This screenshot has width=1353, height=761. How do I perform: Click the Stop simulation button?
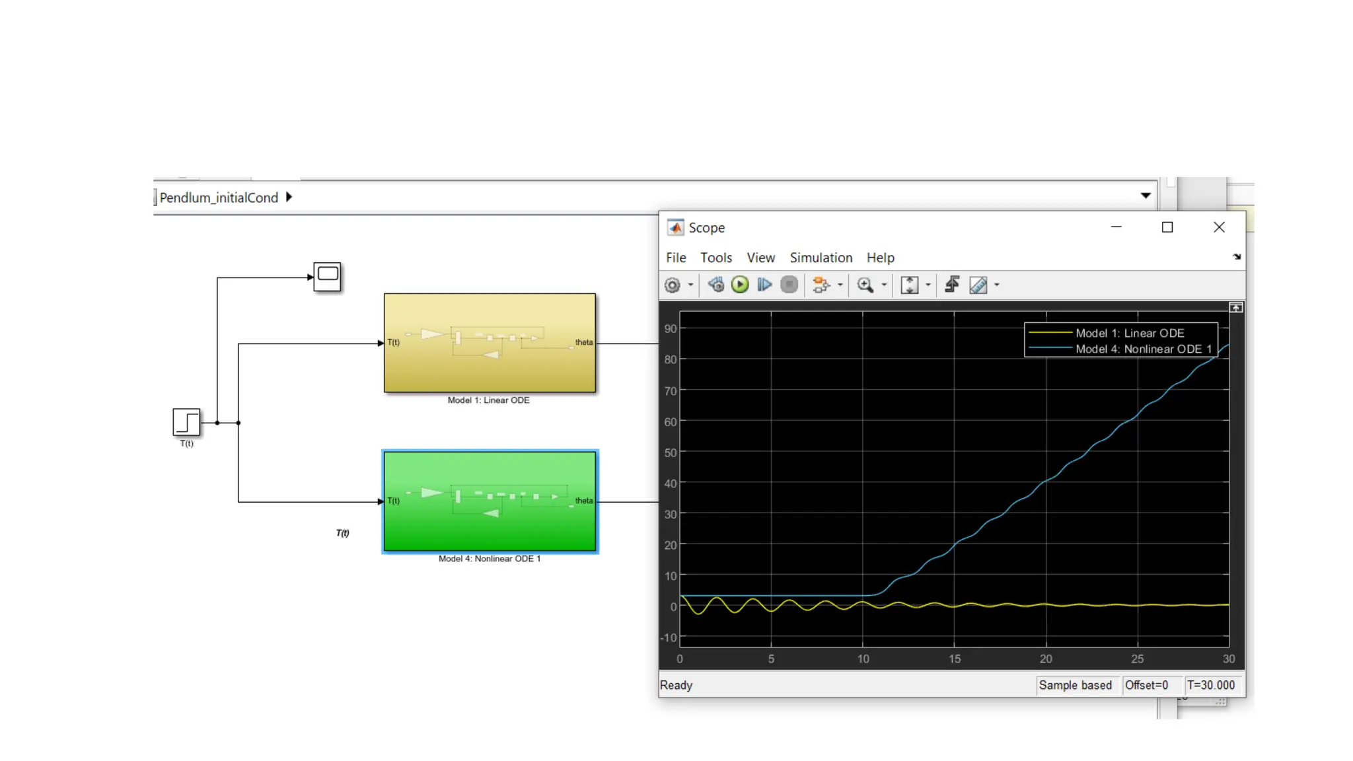[x=789, y=285]
